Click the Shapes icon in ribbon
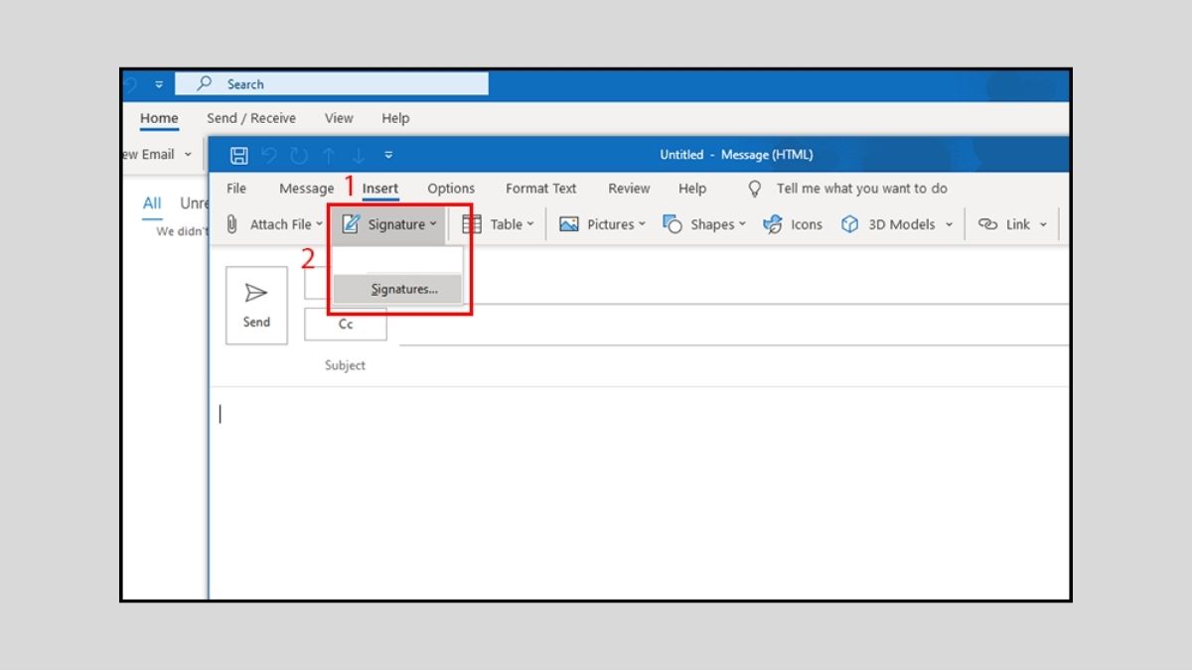This screenshot has height=670, width=1192. pos(672,224)
